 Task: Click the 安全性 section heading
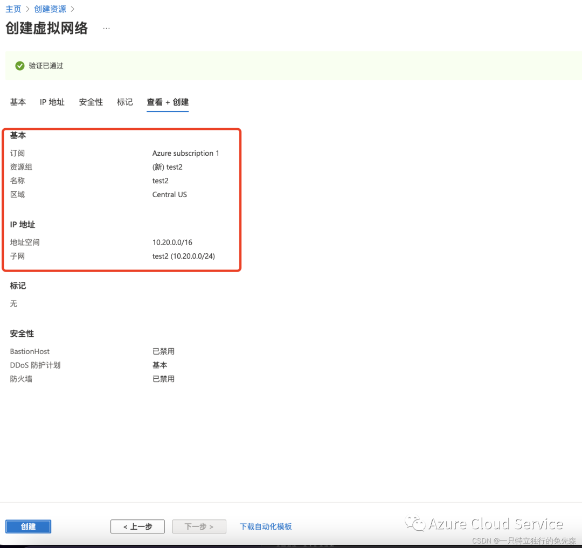click(x=22, y=334)
